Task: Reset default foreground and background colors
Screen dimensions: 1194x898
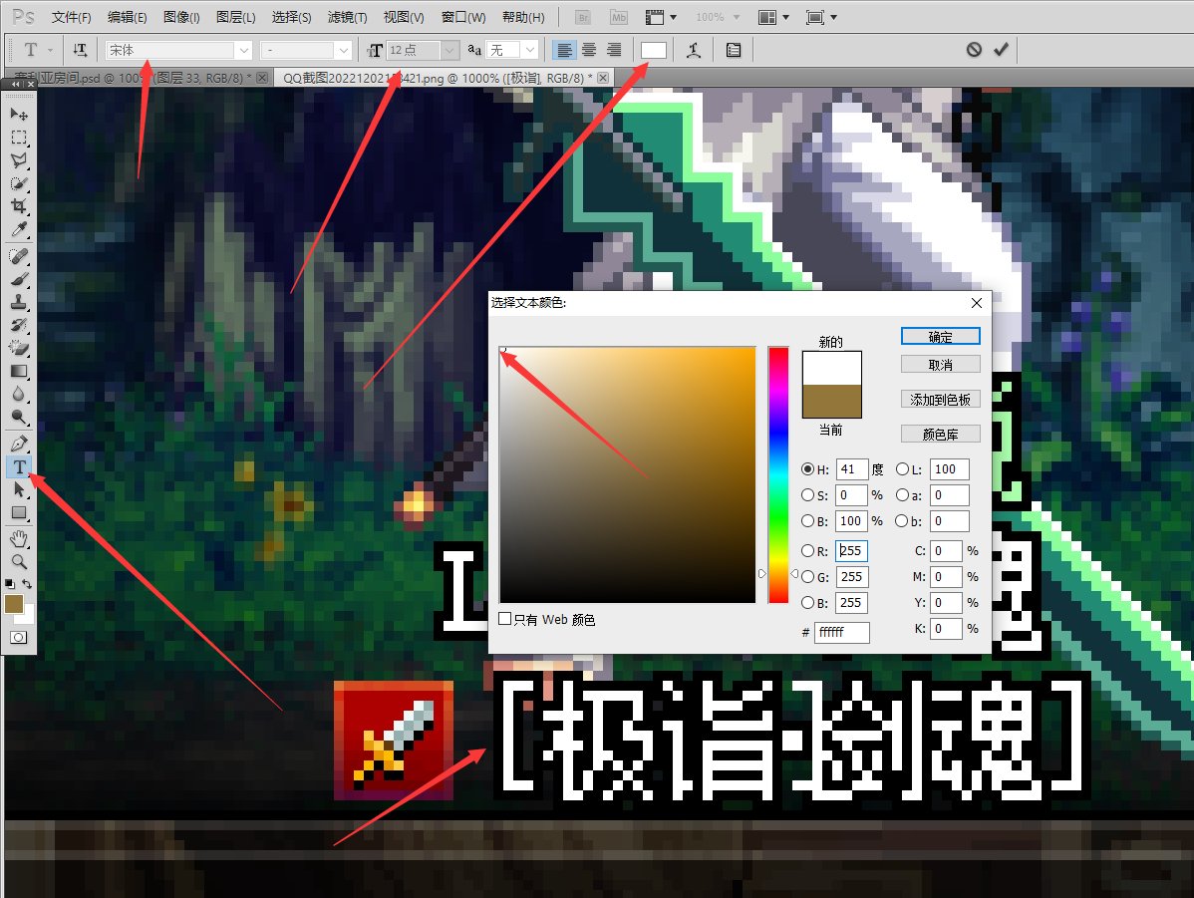Action: [9, 584]
